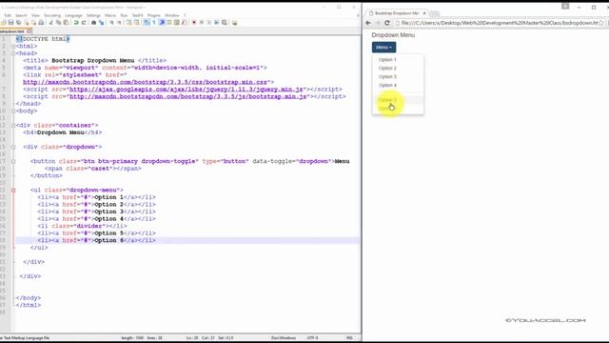
Task: Click the Print toolbar icon
Action: (x=41, y=23)
